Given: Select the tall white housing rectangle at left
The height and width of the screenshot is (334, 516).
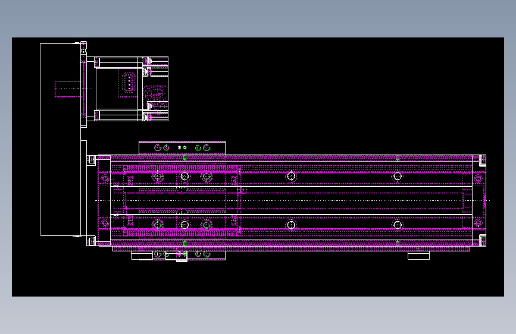Looking at the screenshot, I should pyautogui.click(x=61, y=140).
